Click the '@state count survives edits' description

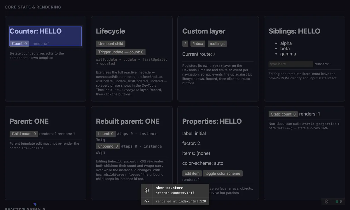point(37,55)
